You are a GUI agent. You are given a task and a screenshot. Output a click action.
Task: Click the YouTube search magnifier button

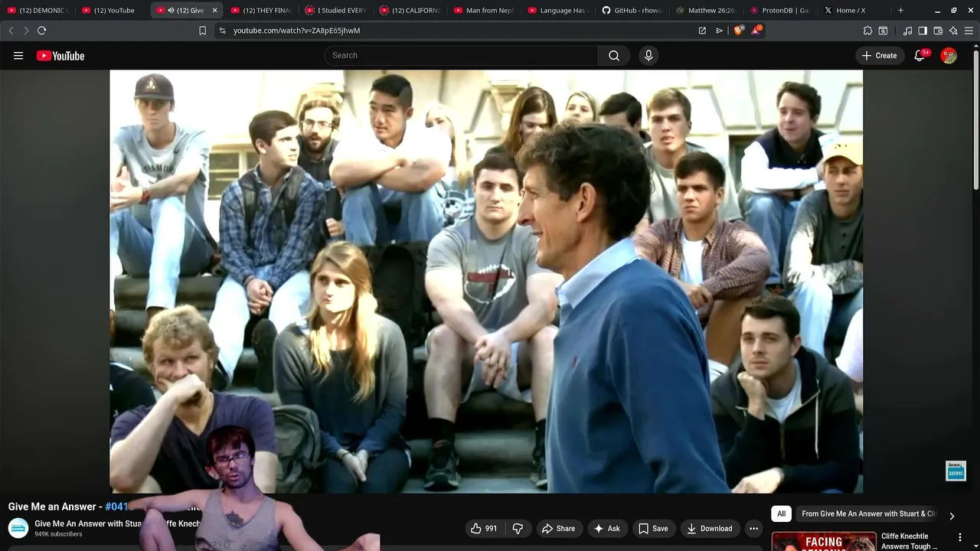point(614,56)
